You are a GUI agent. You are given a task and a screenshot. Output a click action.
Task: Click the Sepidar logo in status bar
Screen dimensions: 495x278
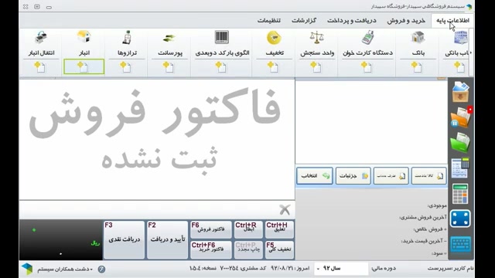27,270
